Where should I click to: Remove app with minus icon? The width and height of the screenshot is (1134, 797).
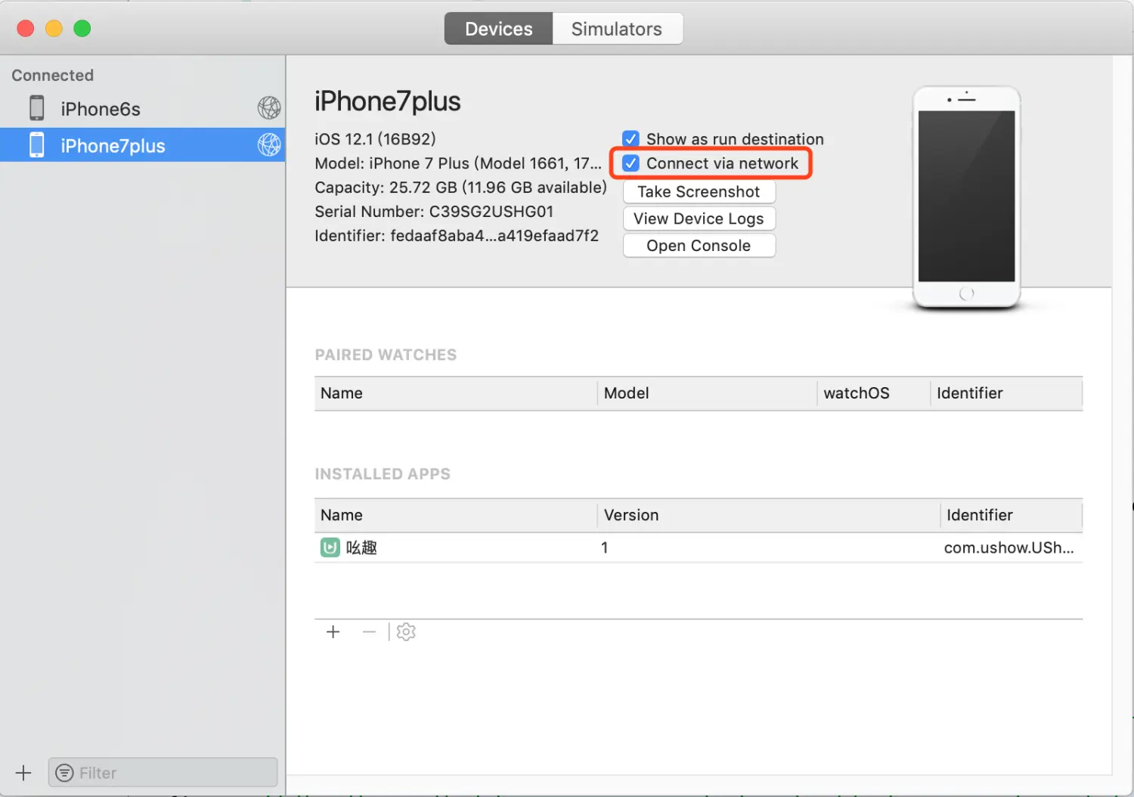369,631
